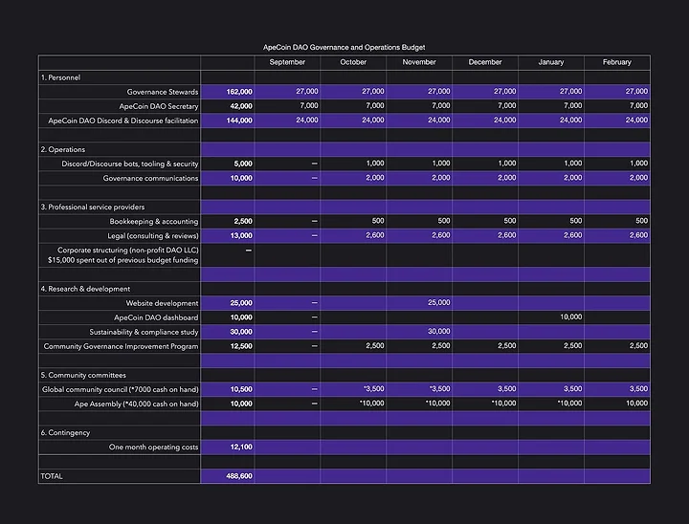The height and width of the screenshot is (524, 689).
Task: Click '5. Community committees' section heading
Action: 83,375
